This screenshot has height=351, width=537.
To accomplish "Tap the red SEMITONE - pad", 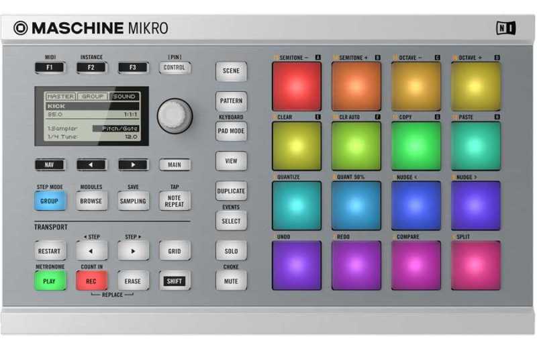I will tap(297, 87).
